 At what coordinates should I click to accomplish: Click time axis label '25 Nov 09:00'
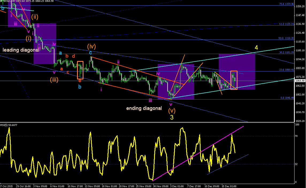[x=144, y=186]
